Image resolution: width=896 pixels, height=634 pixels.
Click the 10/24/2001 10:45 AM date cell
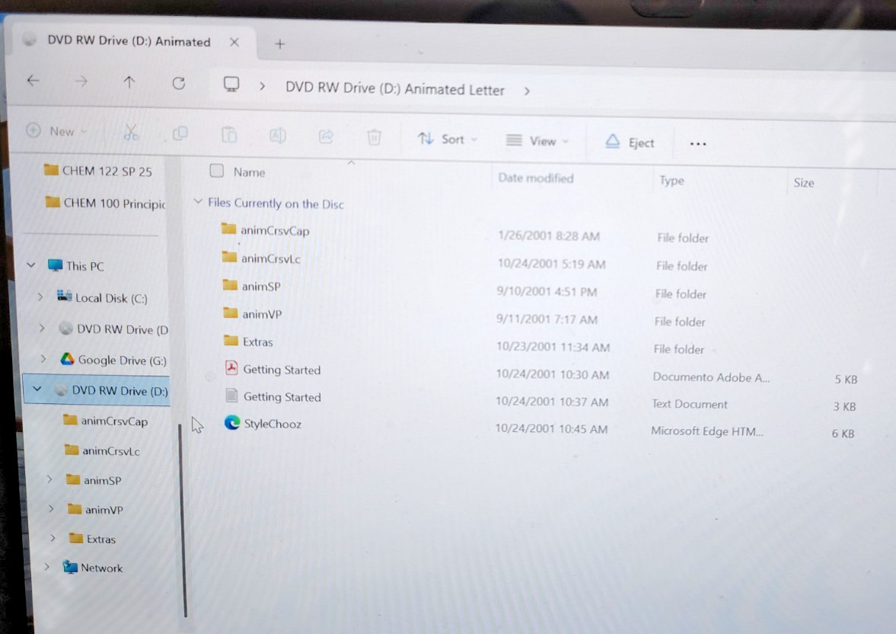[551, 429]
